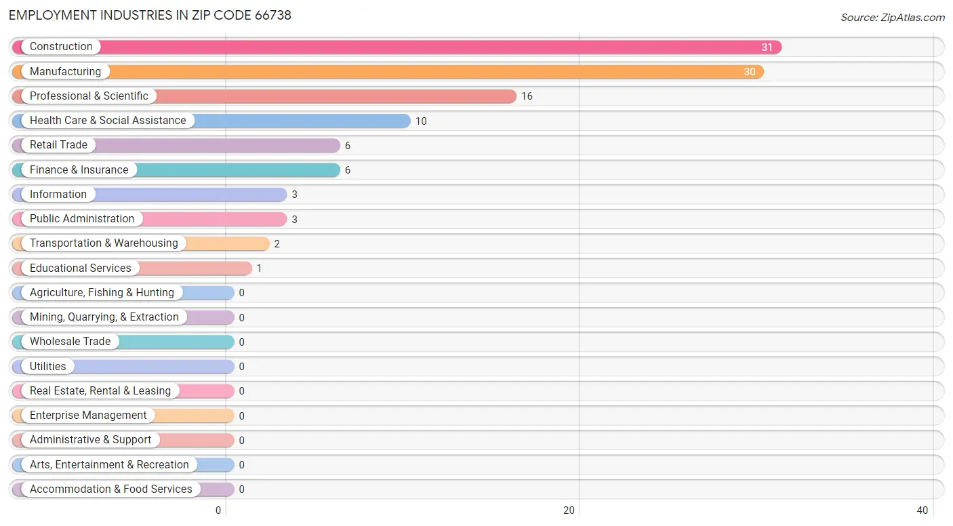Select the Information bar label
The width and height of the screenshot is (953, 526).
(58, 194)
